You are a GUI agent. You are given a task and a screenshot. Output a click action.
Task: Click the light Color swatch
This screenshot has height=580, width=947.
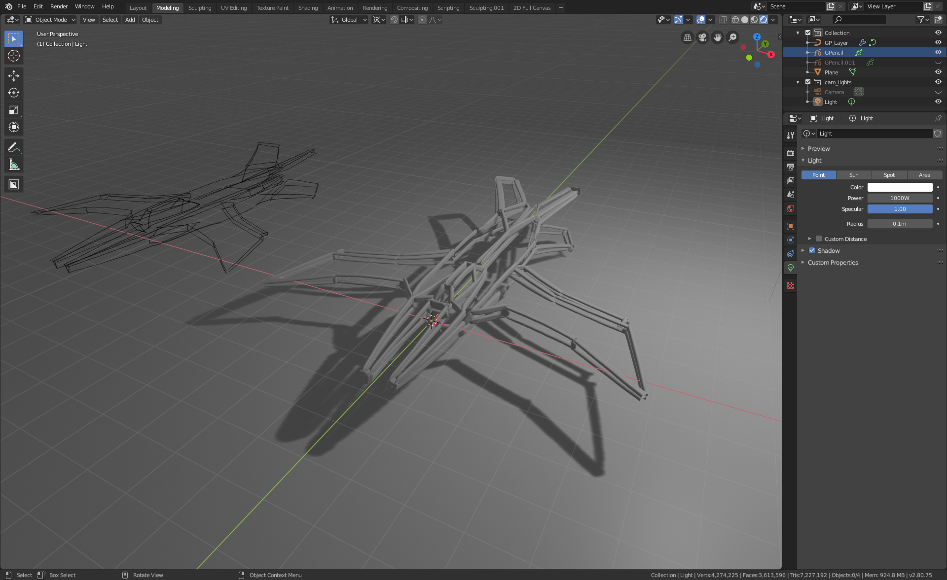pos(900,187)
